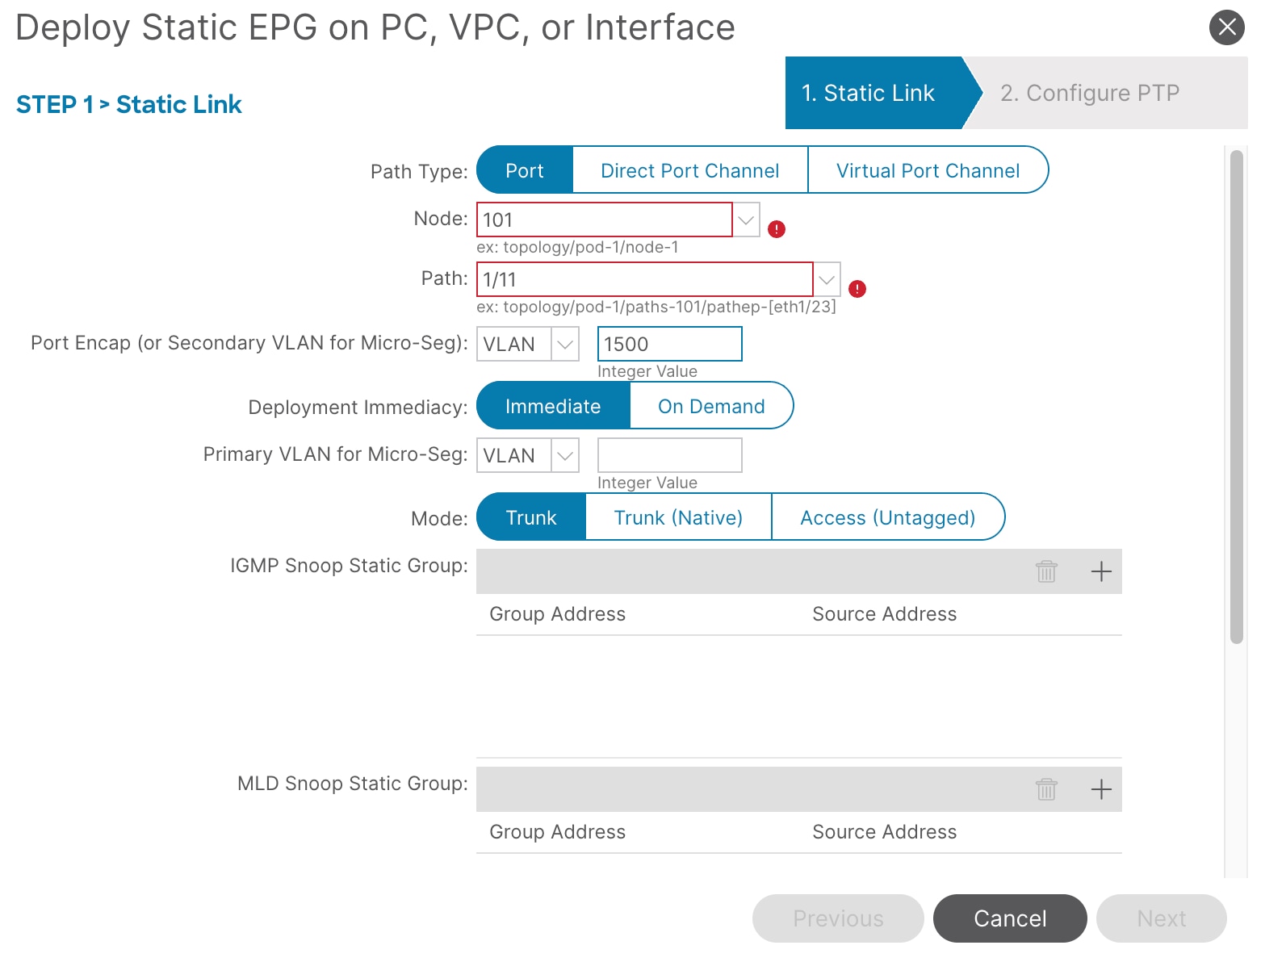Choose Access (Untagged) mode
The height and width of the screenshot is (962, 1261).
pyautogui.click(x=887, y=517)
